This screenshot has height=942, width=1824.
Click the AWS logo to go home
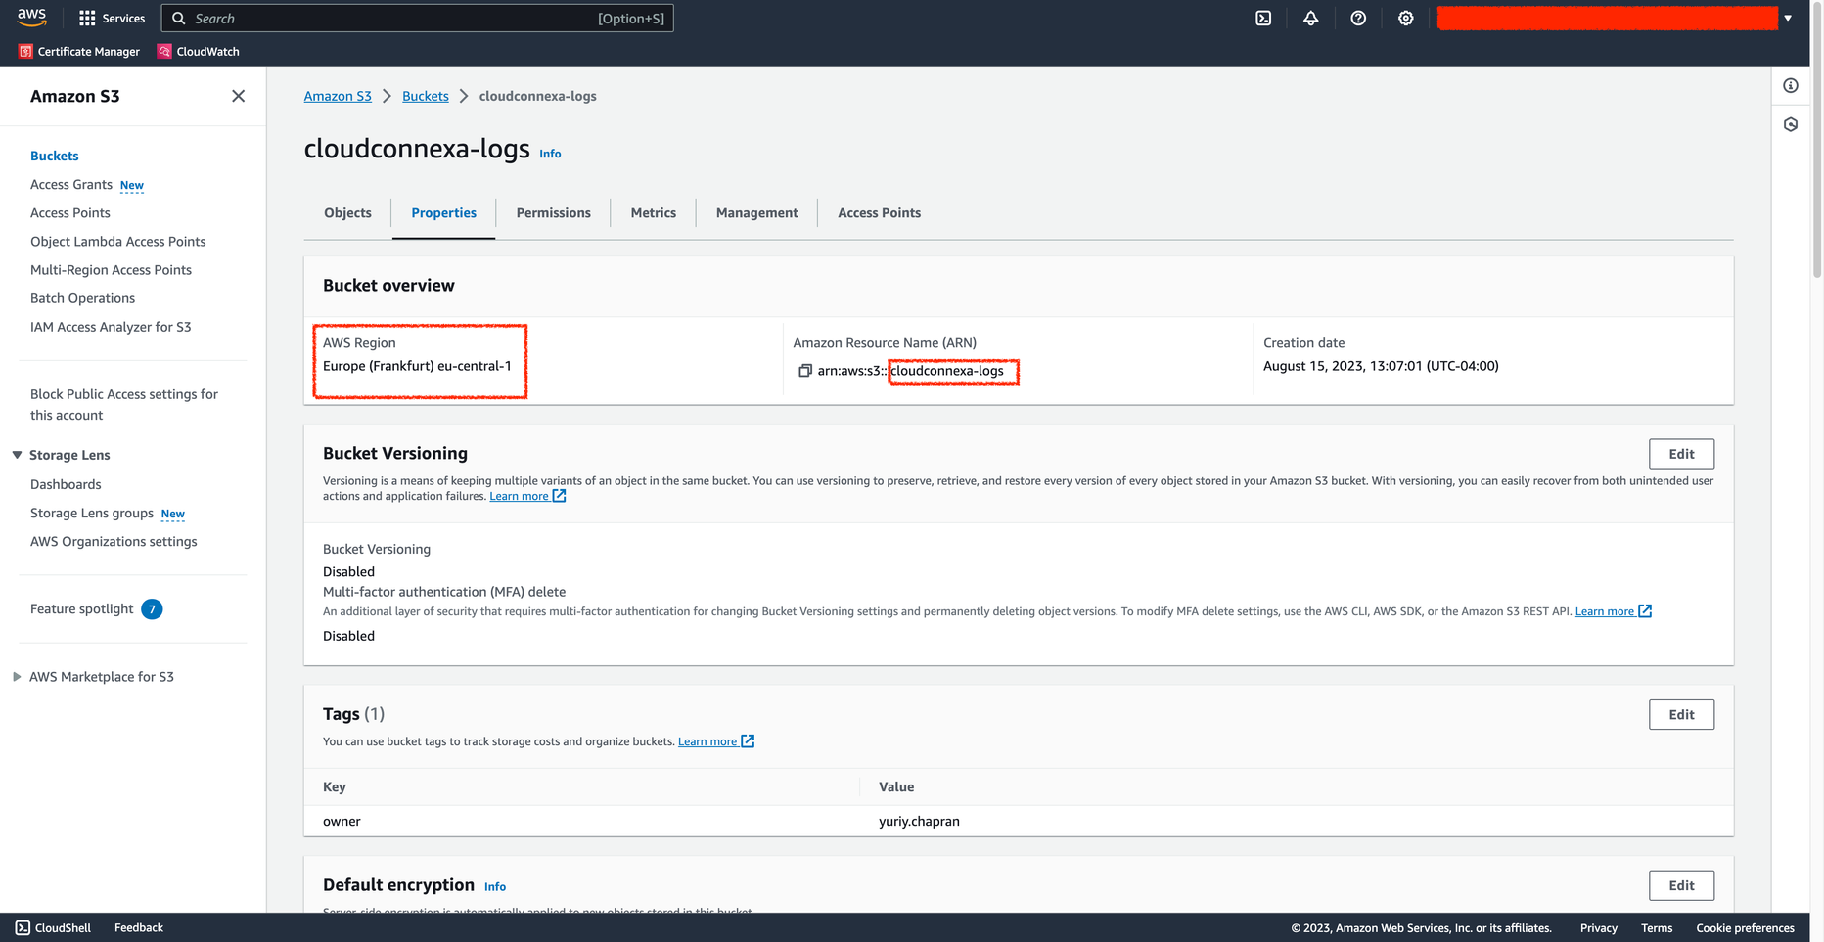click(x=30, y=17)
